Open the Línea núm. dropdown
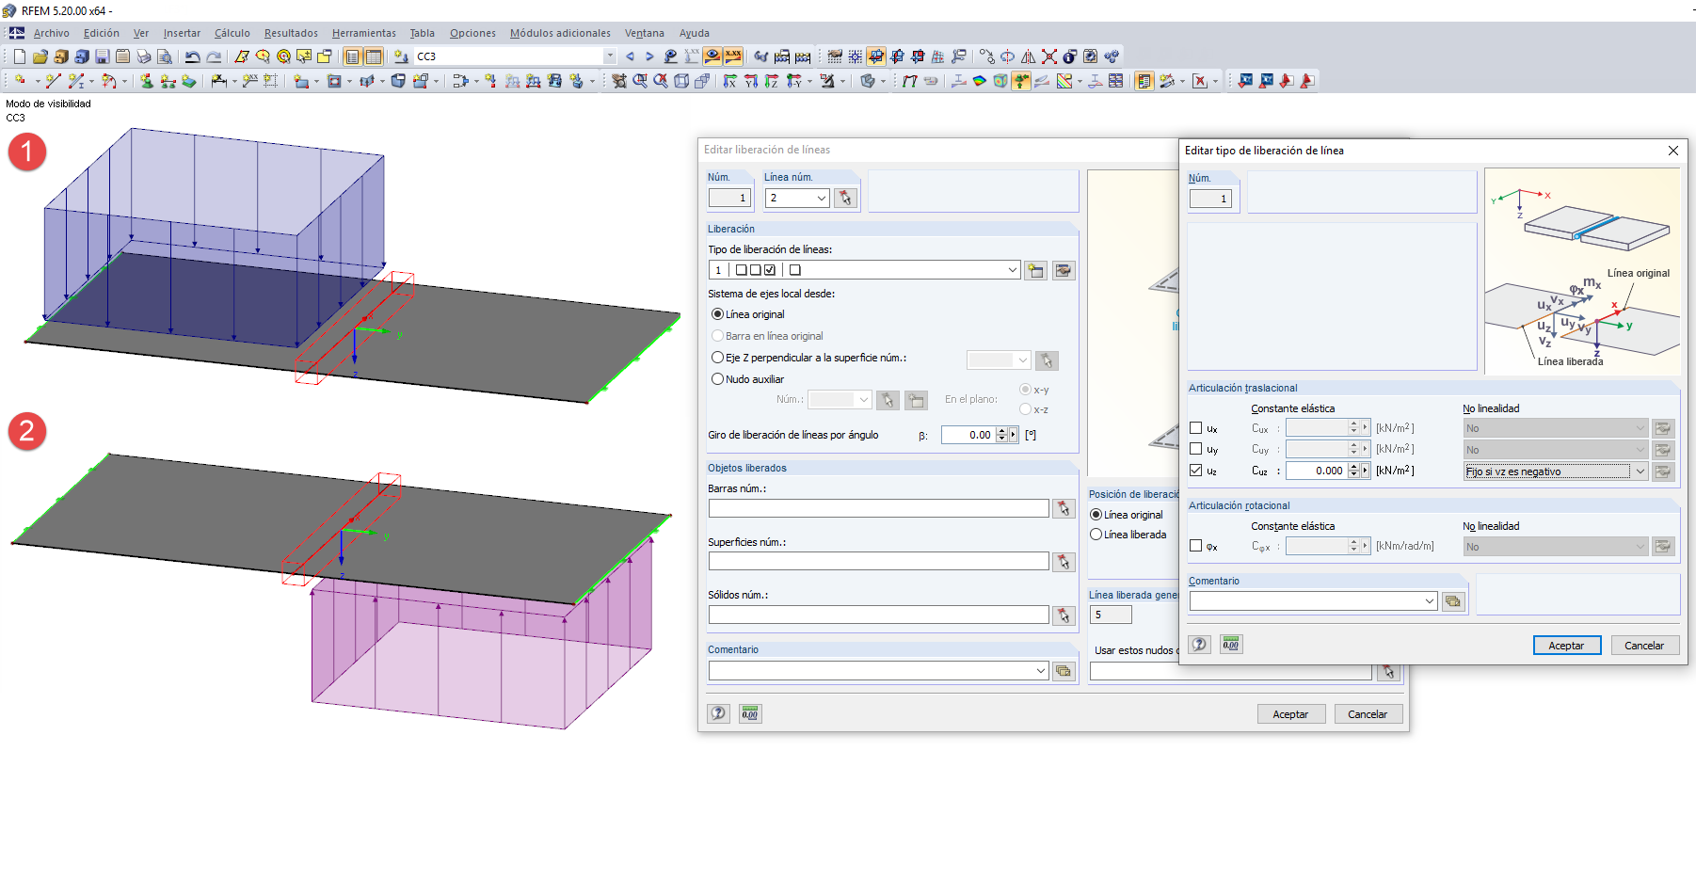The width and height of the screenshot is (1696, 879). [x=822, y=198]
